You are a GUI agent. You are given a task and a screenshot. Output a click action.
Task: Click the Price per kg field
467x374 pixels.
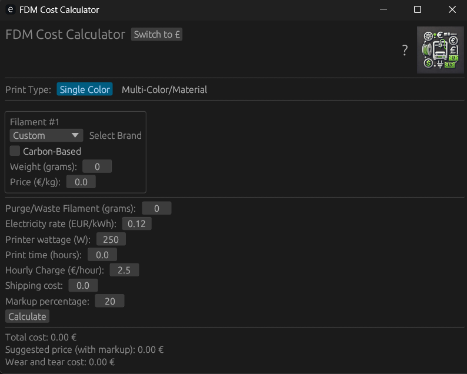(81, 182)
